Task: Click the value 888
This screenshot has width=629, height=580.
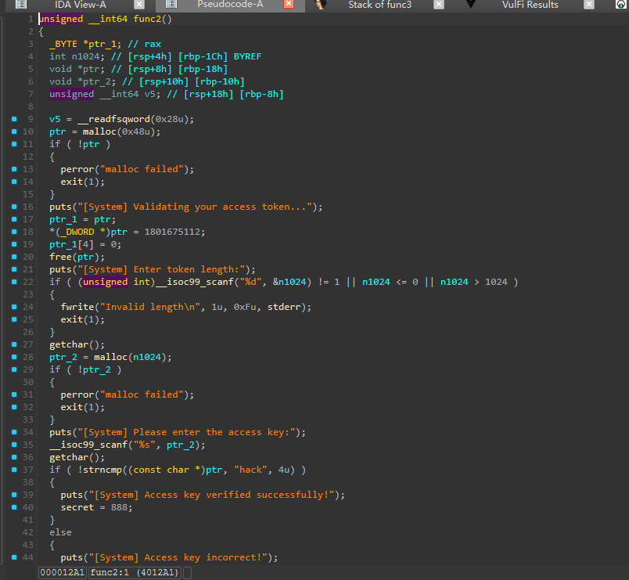Action: 119,507
